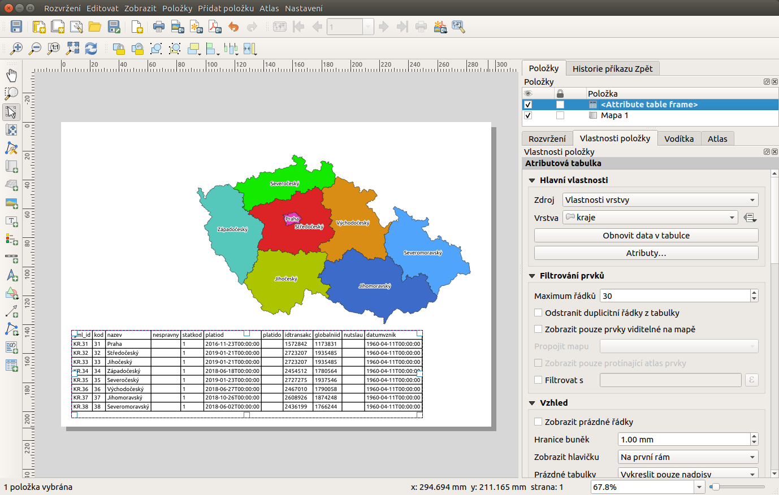Screen dimensions: 779x495
Task: Refresh the layout view
Action: [x=91, y=49]
